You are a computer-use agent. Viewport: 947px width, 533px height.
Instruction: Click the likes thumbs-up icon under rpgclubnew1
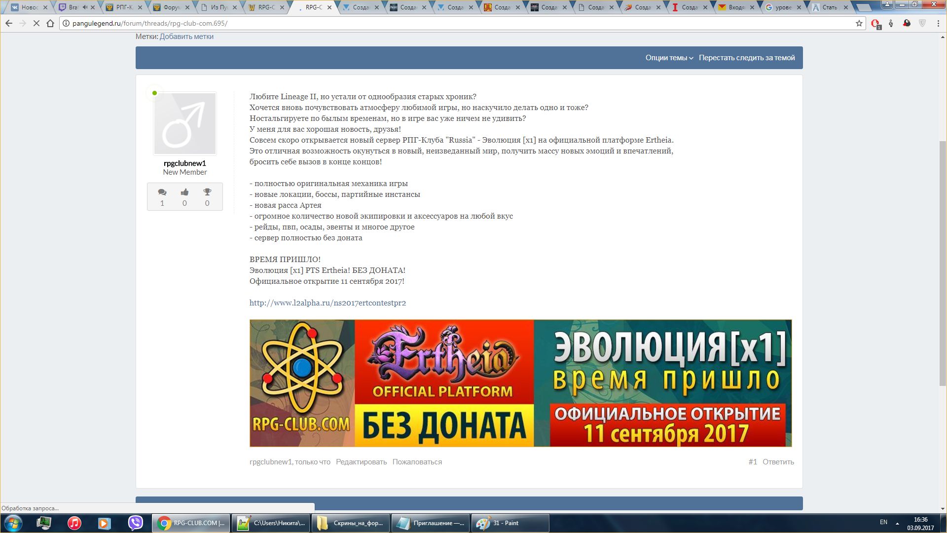pyautogui.click(x=184, y=192)
